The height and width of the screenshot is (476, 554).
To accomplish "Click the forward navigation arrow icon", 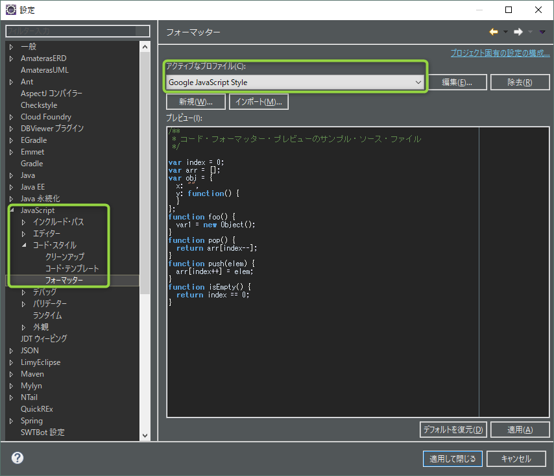I will 518,32.
